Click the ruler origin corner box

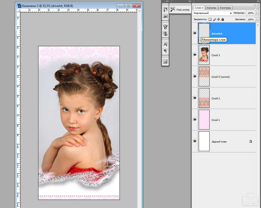click(x=18, y=11)
